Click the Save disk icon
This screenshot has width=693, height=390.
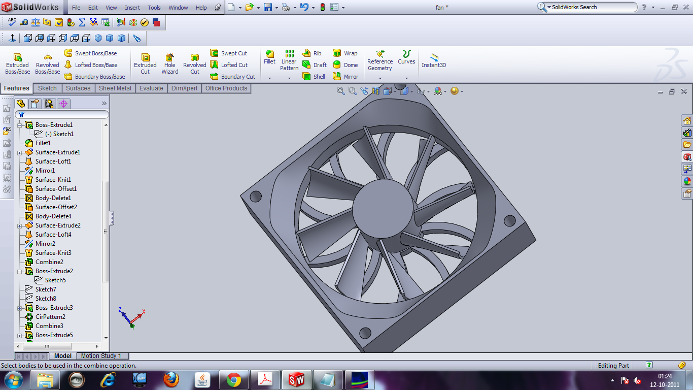[x=268, y=8]
